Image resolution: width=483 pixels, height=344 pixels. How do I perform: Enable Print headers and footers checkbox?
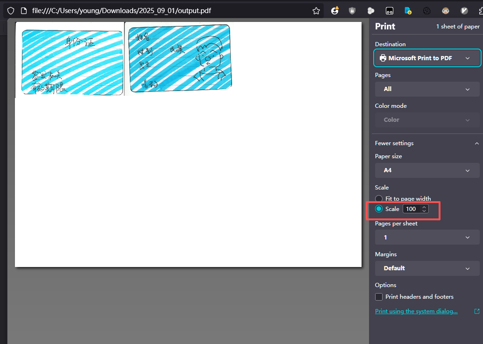point(379,297)
